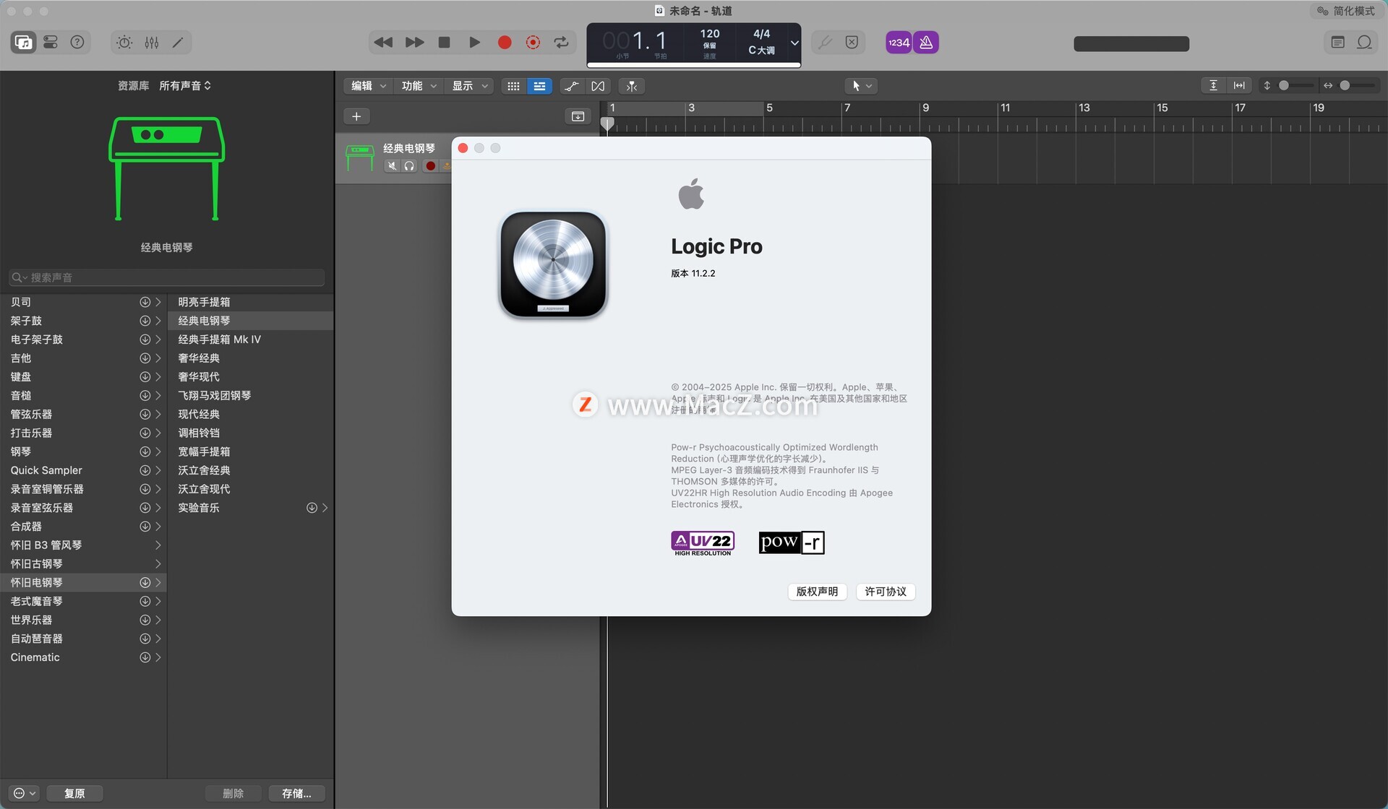Click the 许可协议 button
The image size is (1388, 809).
click(x=885, y=592)
